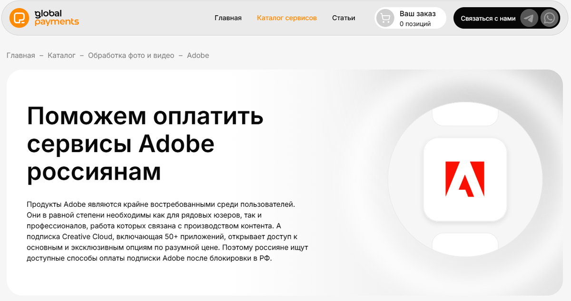Click the Adobe breadcrumb item
This screenshot has height=301, width=571.
pyautogui.click(x=198, y=55)
